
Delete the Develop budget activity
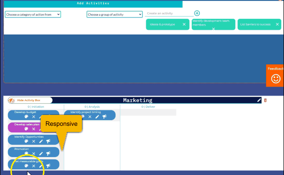pos(34,117)
